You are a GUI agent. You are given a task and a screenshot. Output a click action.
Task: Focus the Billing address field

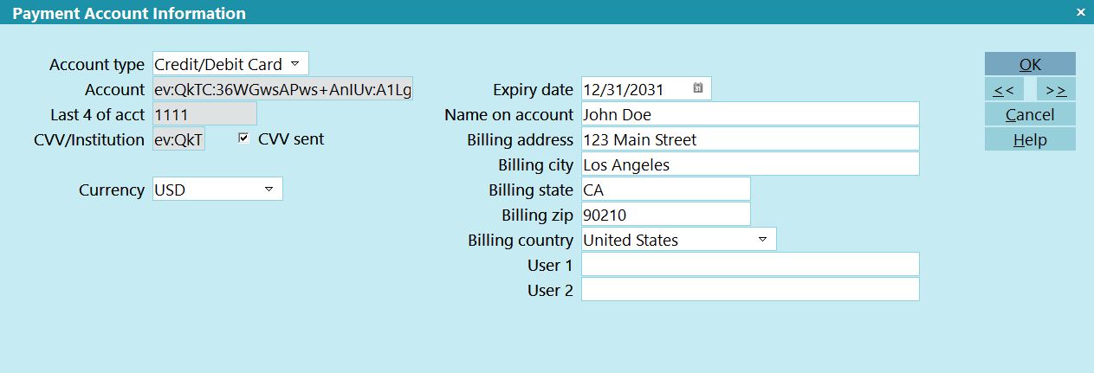coord(749,139)
